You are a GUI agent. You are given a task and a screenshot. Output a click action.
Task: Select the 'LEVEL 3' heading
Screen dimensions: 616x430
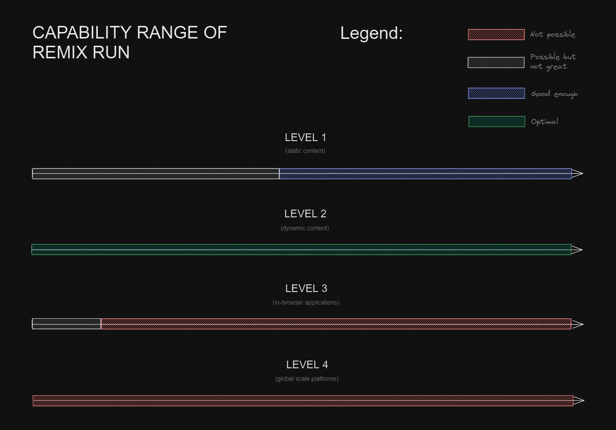(306, 289)
